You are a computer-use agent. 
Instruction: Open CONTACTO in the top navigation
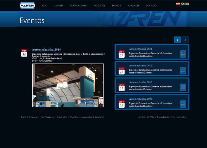click(151, 6)
